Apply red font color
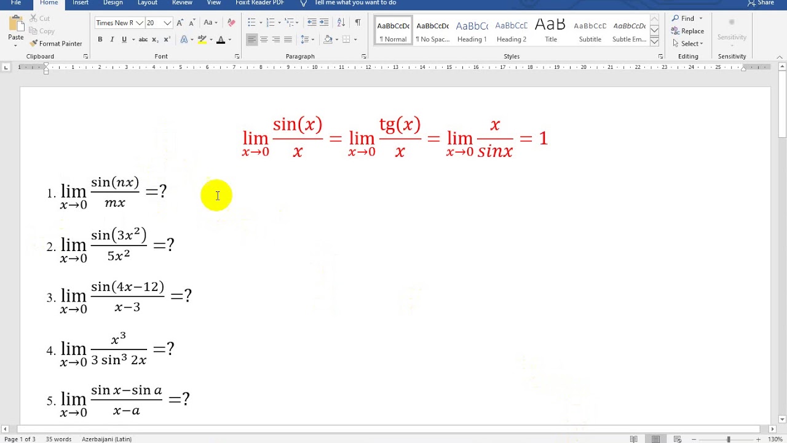The width and height of the screenshot is (787, 443). coord(221,39)
